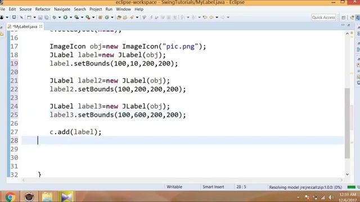Screen dimensions: 360x202
Task: Click the 'Writable' status bar entry
Action: click(174, 187)
